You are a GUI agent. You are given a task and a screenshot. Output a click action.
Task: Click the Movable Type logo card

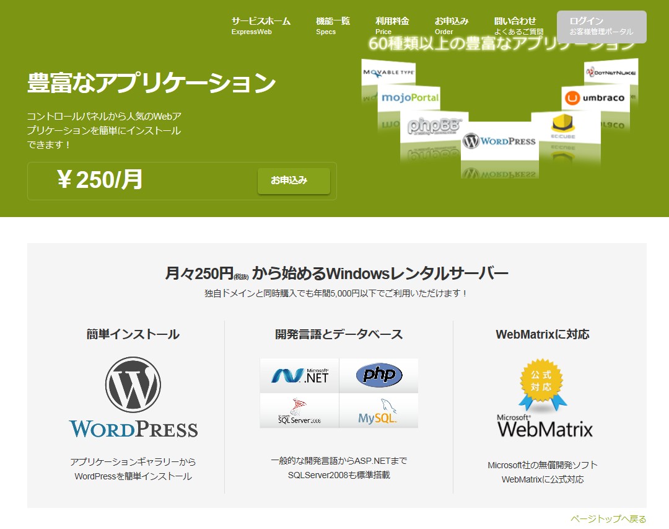tap(388, 72)
